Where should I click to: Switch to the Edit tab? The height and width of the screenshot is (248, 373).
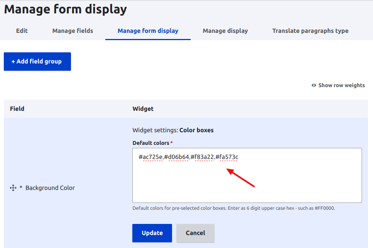pos(22,31)
